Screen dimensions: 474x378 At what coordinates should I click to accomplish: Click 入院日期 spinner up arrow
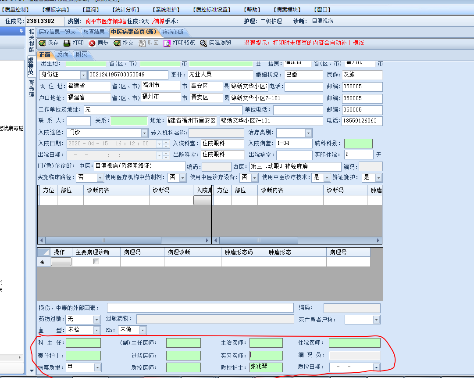tap(166, 142)
